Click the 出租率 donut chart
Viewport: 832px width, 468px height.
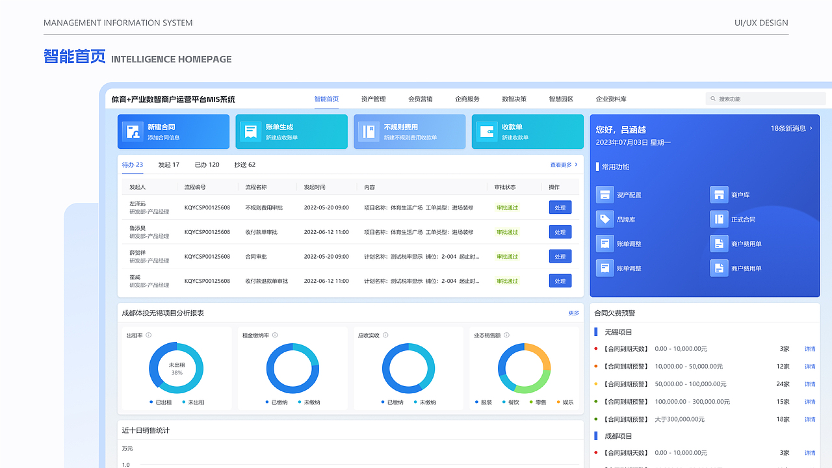176,368
